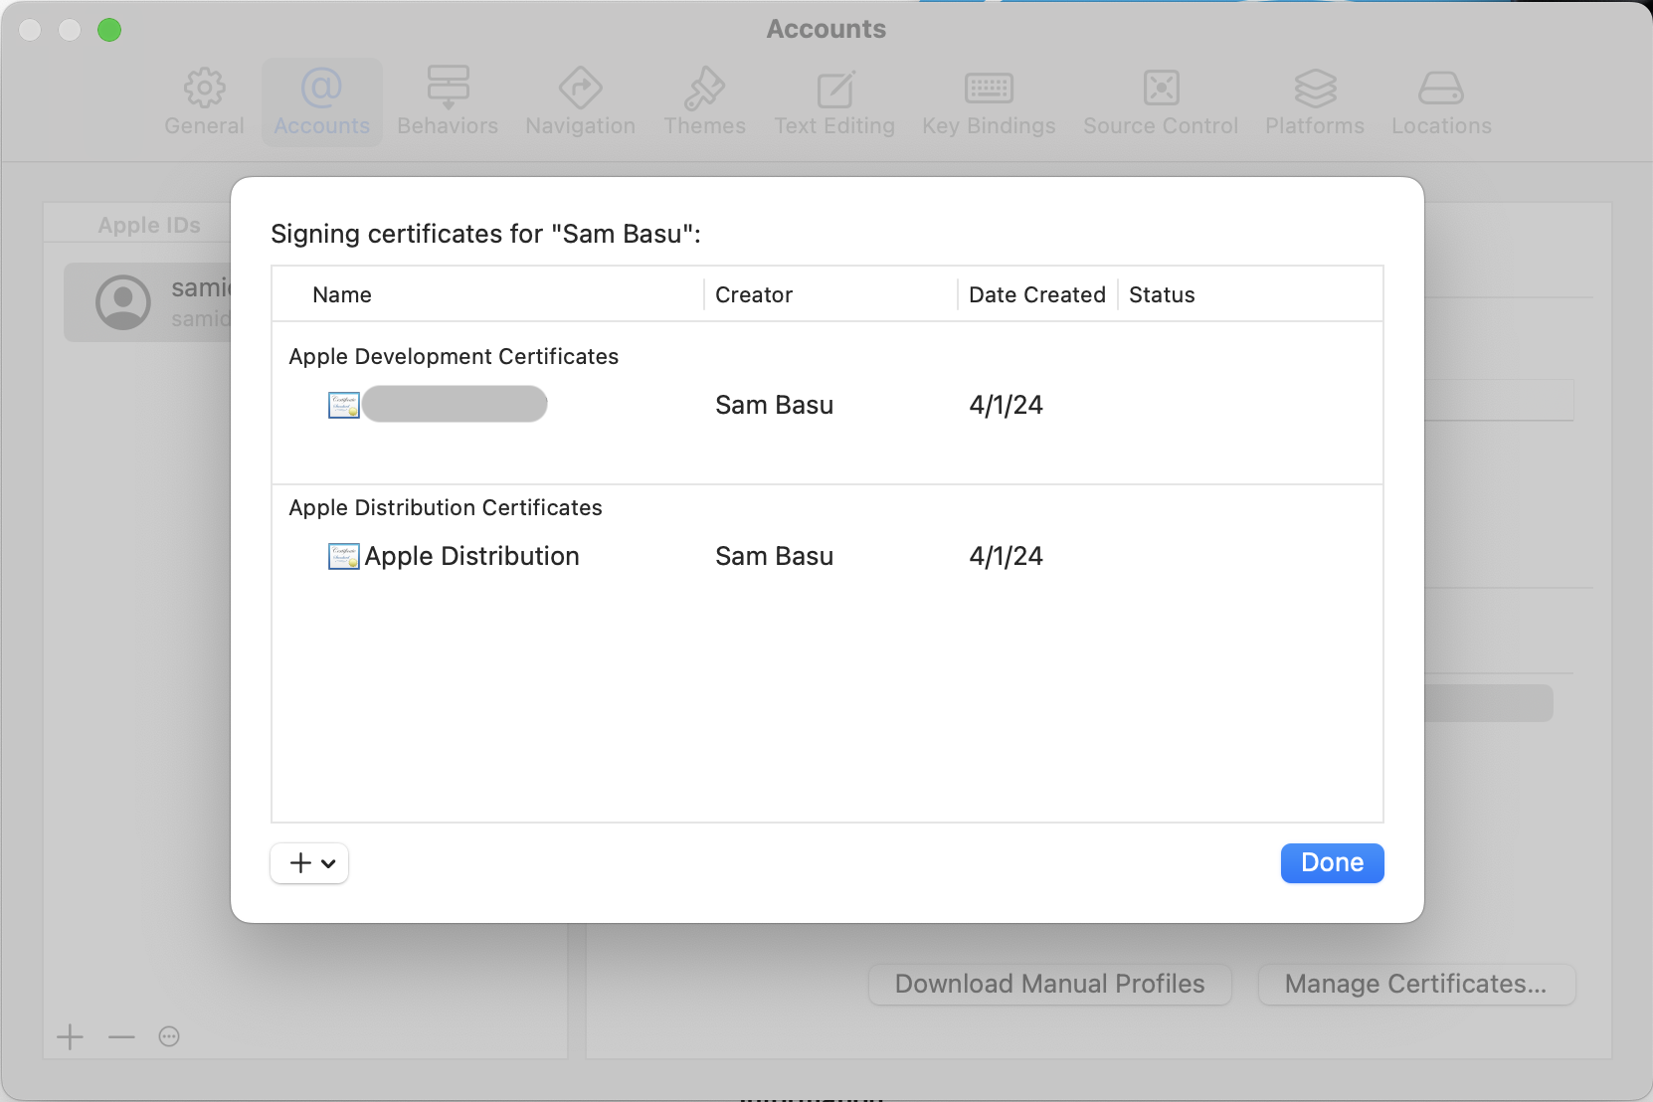The image size is (1653, 1102).
Task: Open the Behaviors preferences tab
Action: point(448,102)
